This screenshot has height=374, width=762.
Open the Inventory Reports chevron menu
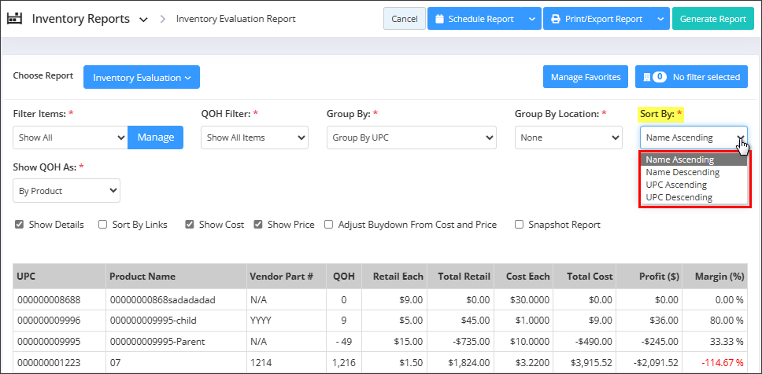tap(143, 20)
